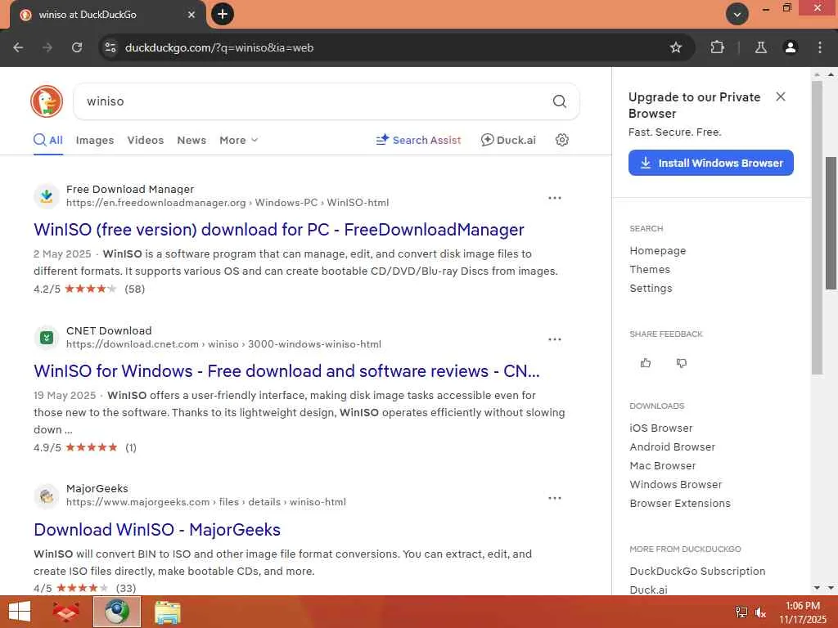Go back to the previous page
The width and height of the screenshot is (838, 628).
[x=18, y=47]
